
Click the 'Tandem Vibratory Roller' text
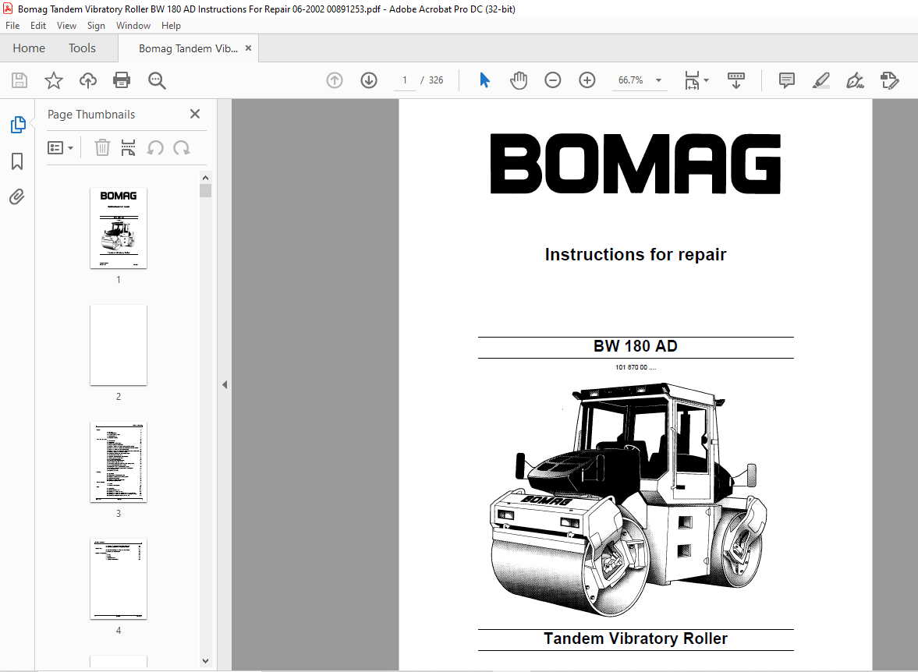[x=635, y=638]
